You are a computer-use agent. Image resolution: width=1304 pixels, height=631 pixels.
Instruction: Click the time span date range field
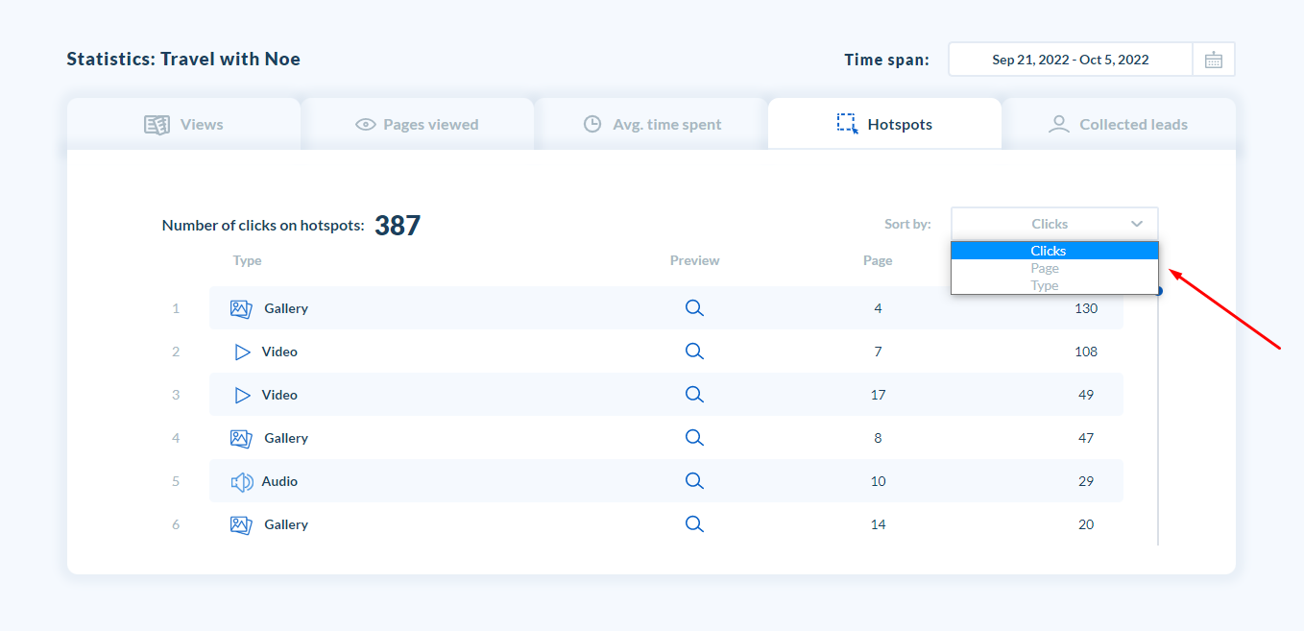click(x=1070, y=60)
